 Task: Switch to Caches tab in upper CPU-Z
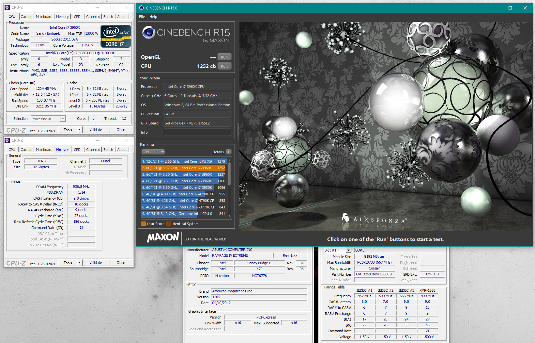tap(26, 17)
